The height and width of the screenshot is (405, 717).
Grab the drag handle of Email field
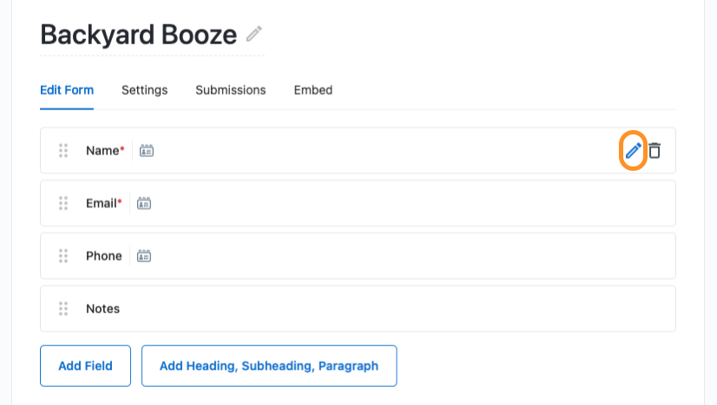63,203
